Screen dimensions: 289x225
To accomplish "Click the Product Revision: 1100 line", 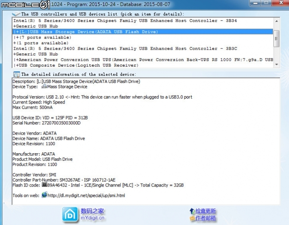I will click(35, 164).
